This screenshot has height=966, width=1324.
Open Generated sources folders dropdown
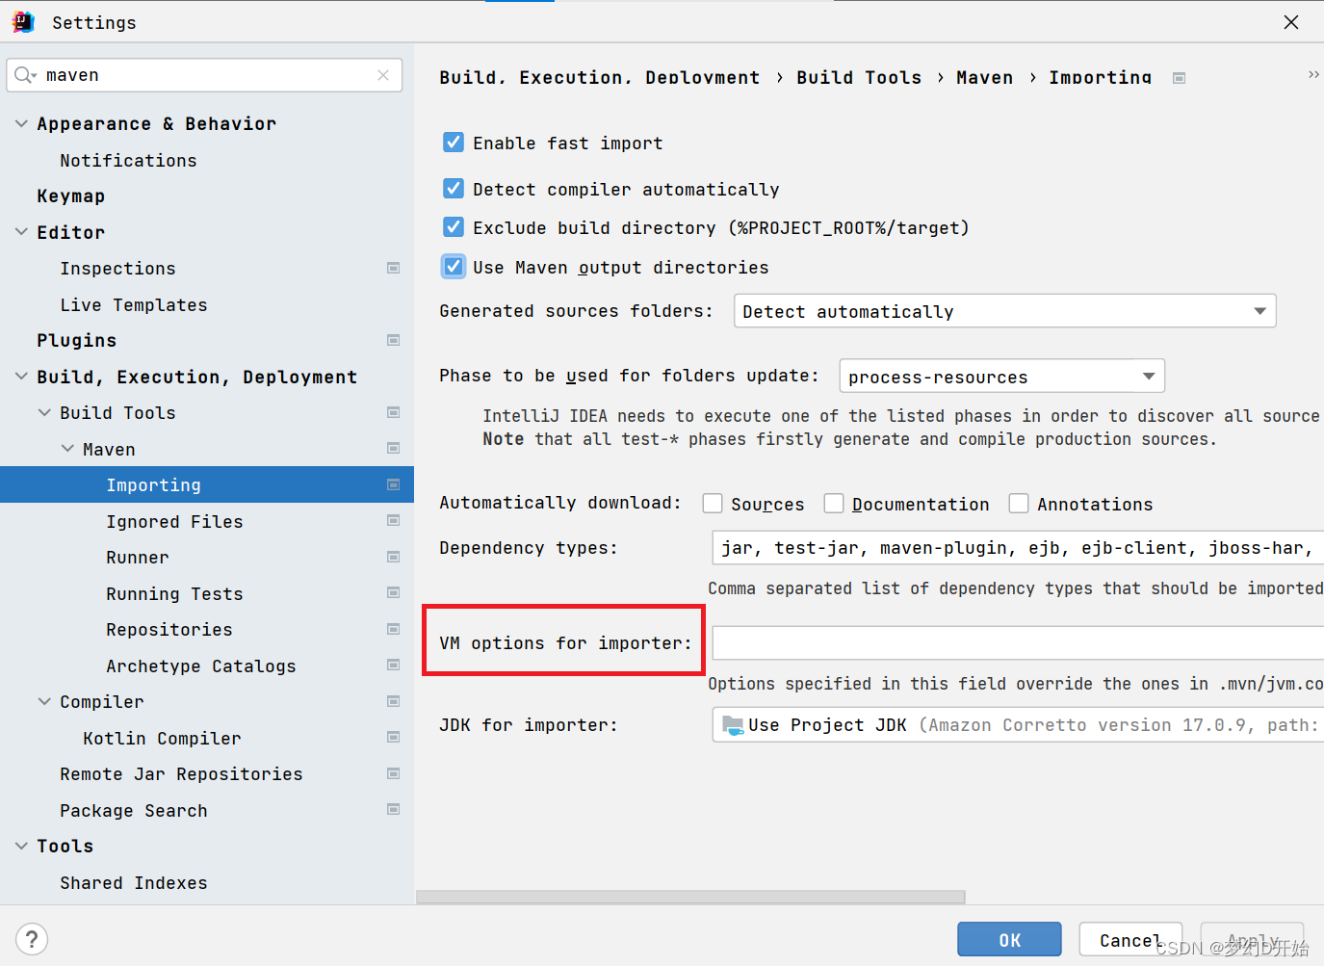[1004, 311]
